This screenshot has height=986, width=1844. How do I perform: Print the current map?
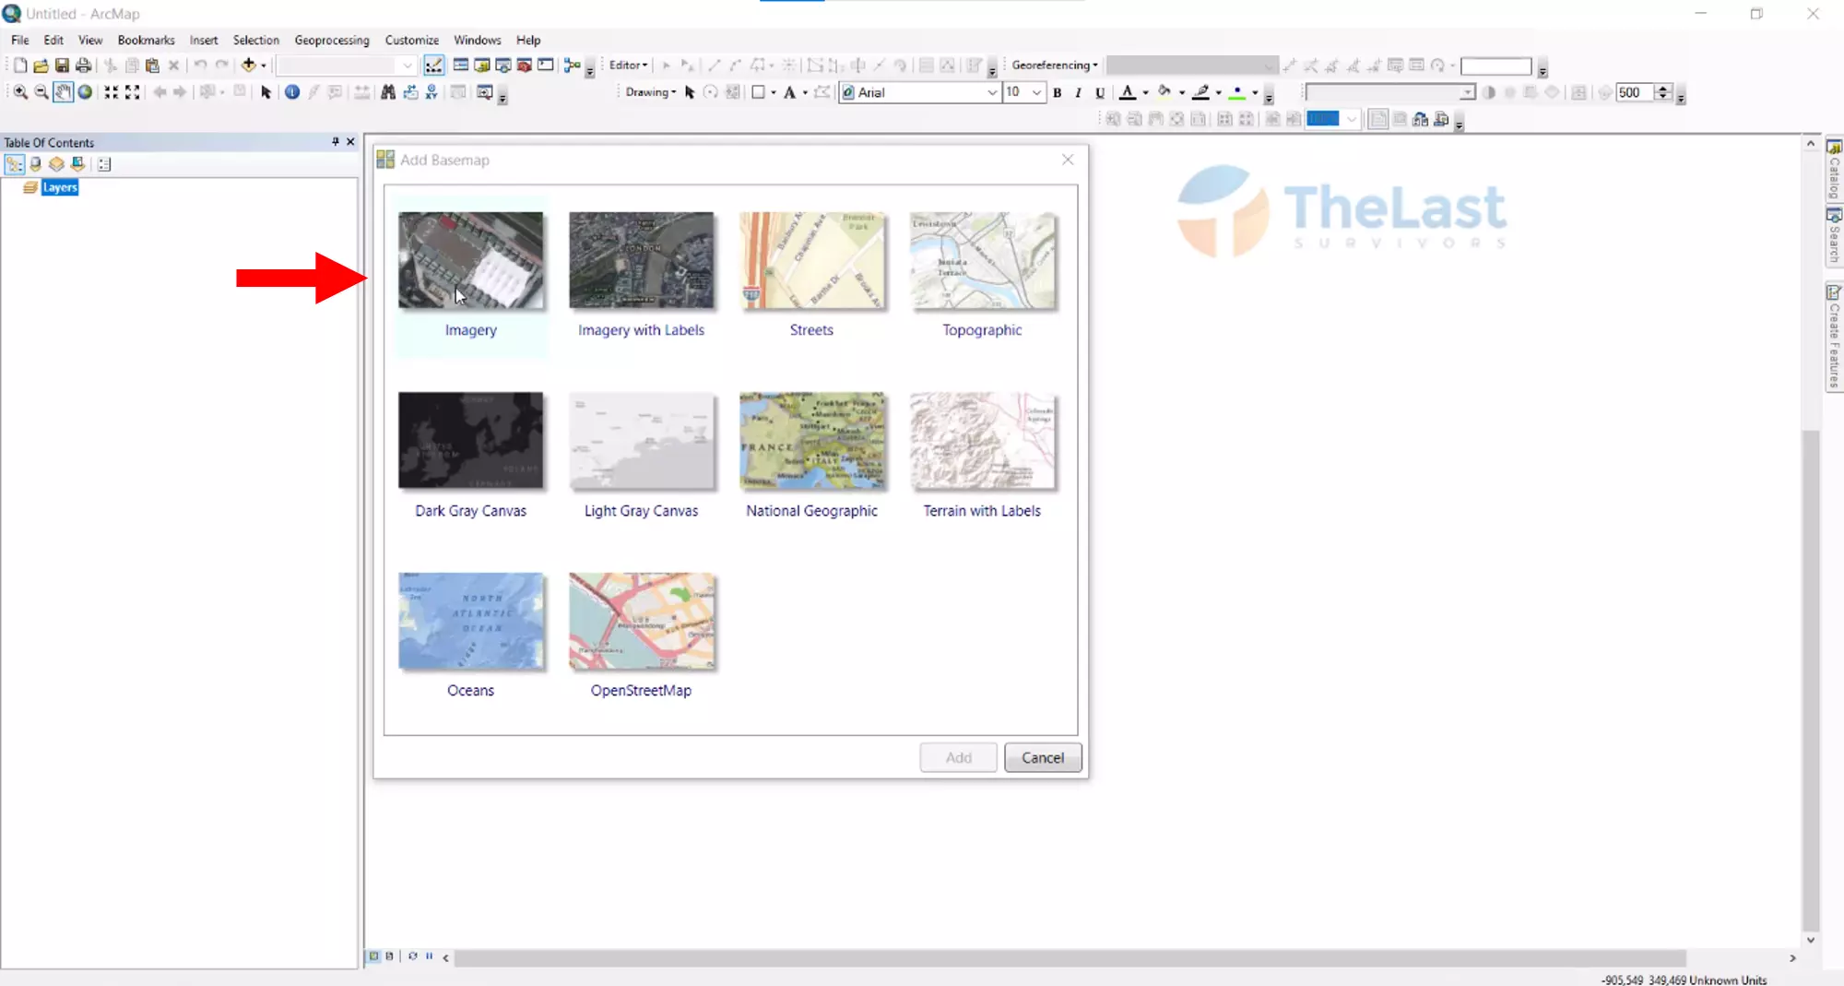click(83, 65)
